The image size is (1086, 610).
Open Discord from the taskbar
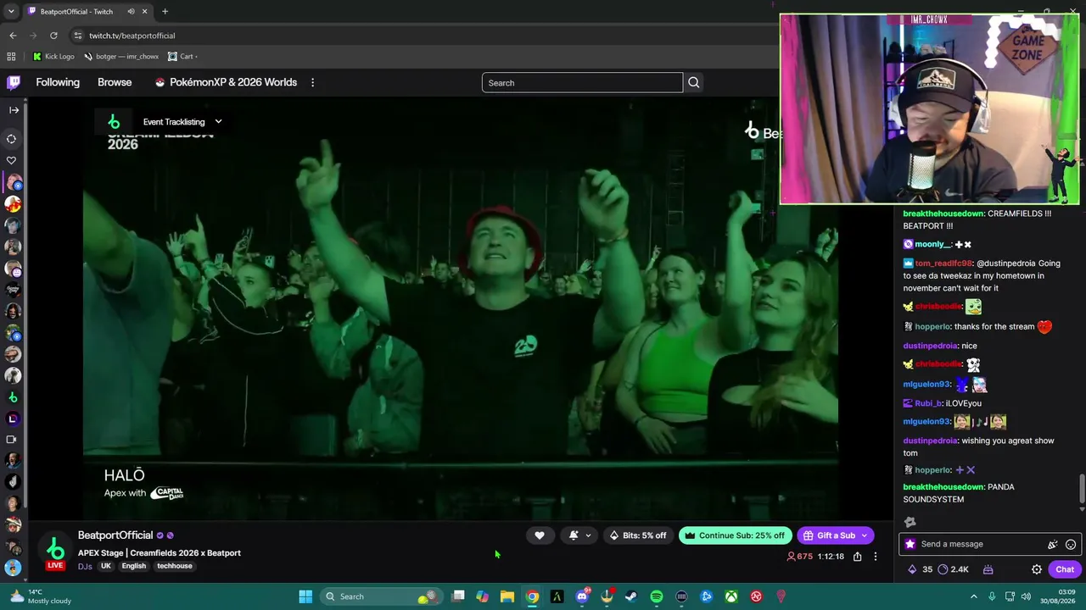582,596
